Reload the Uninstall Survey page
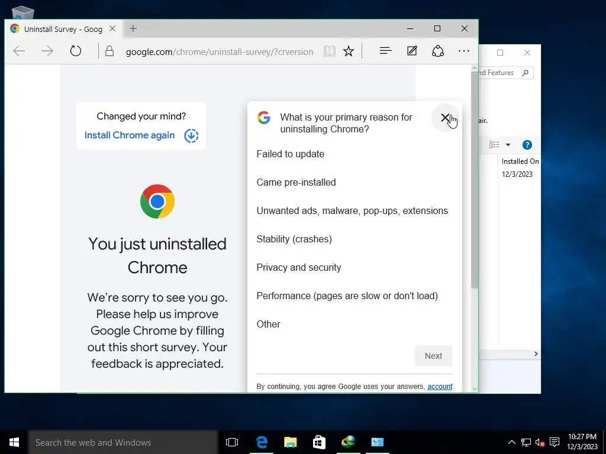This screenshot has height=454, width=606. [76, 51]
